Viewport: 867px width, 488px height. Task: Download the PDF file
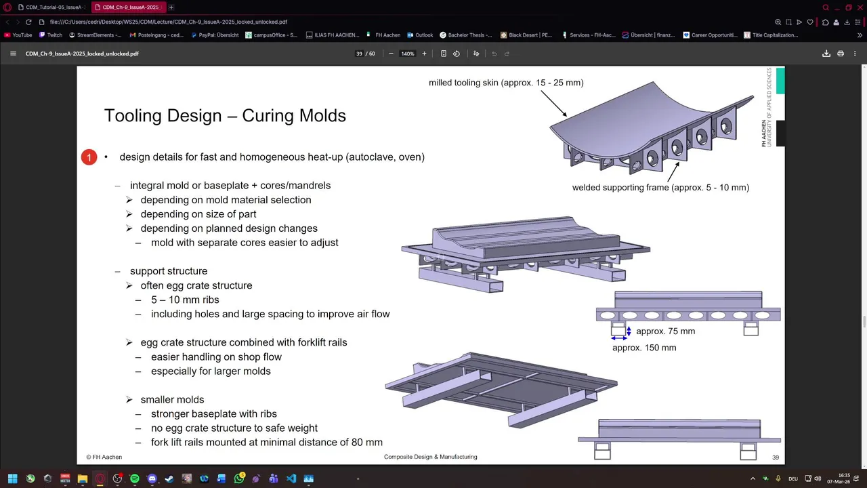pos(826,54)
